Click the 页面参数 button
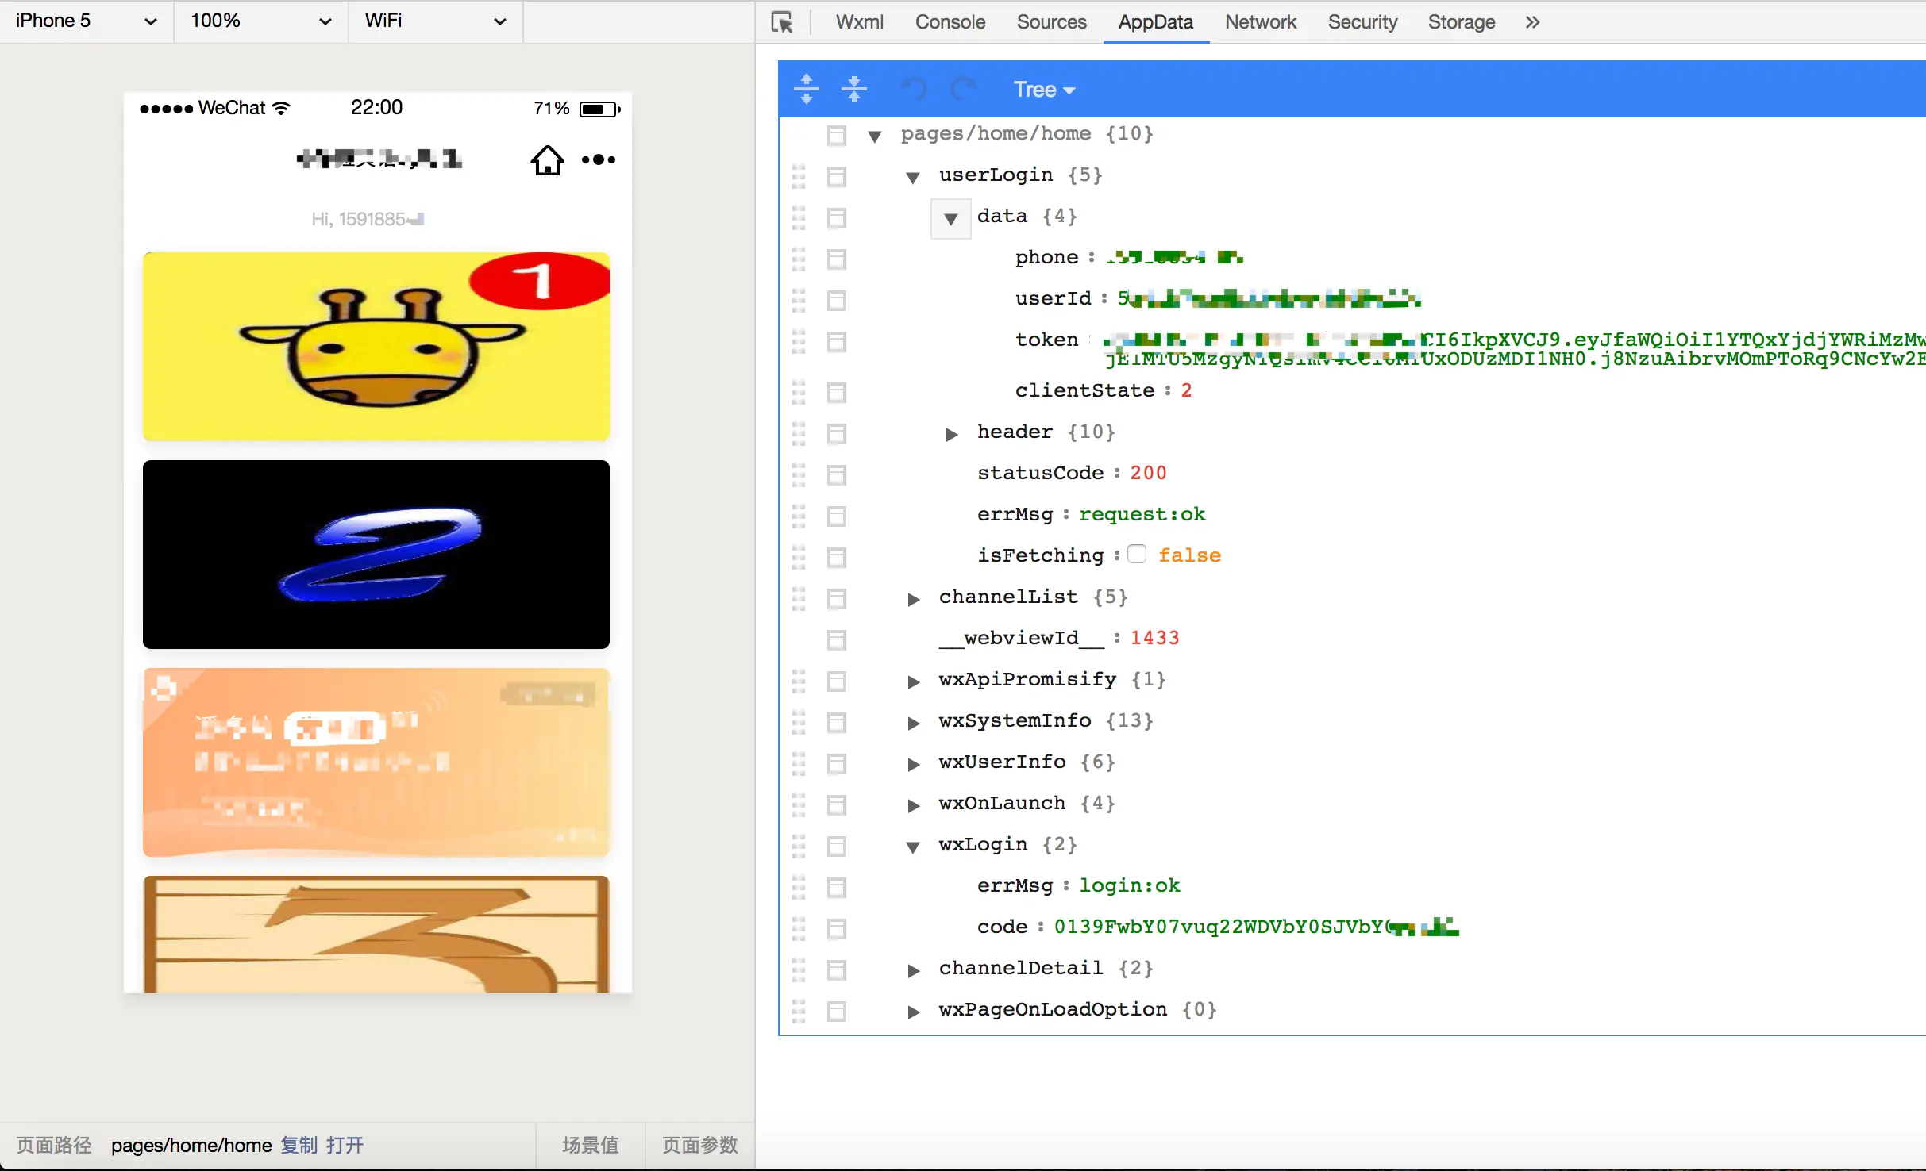This screenshot has width=1926, height=1171. (x=699, y=1145)
